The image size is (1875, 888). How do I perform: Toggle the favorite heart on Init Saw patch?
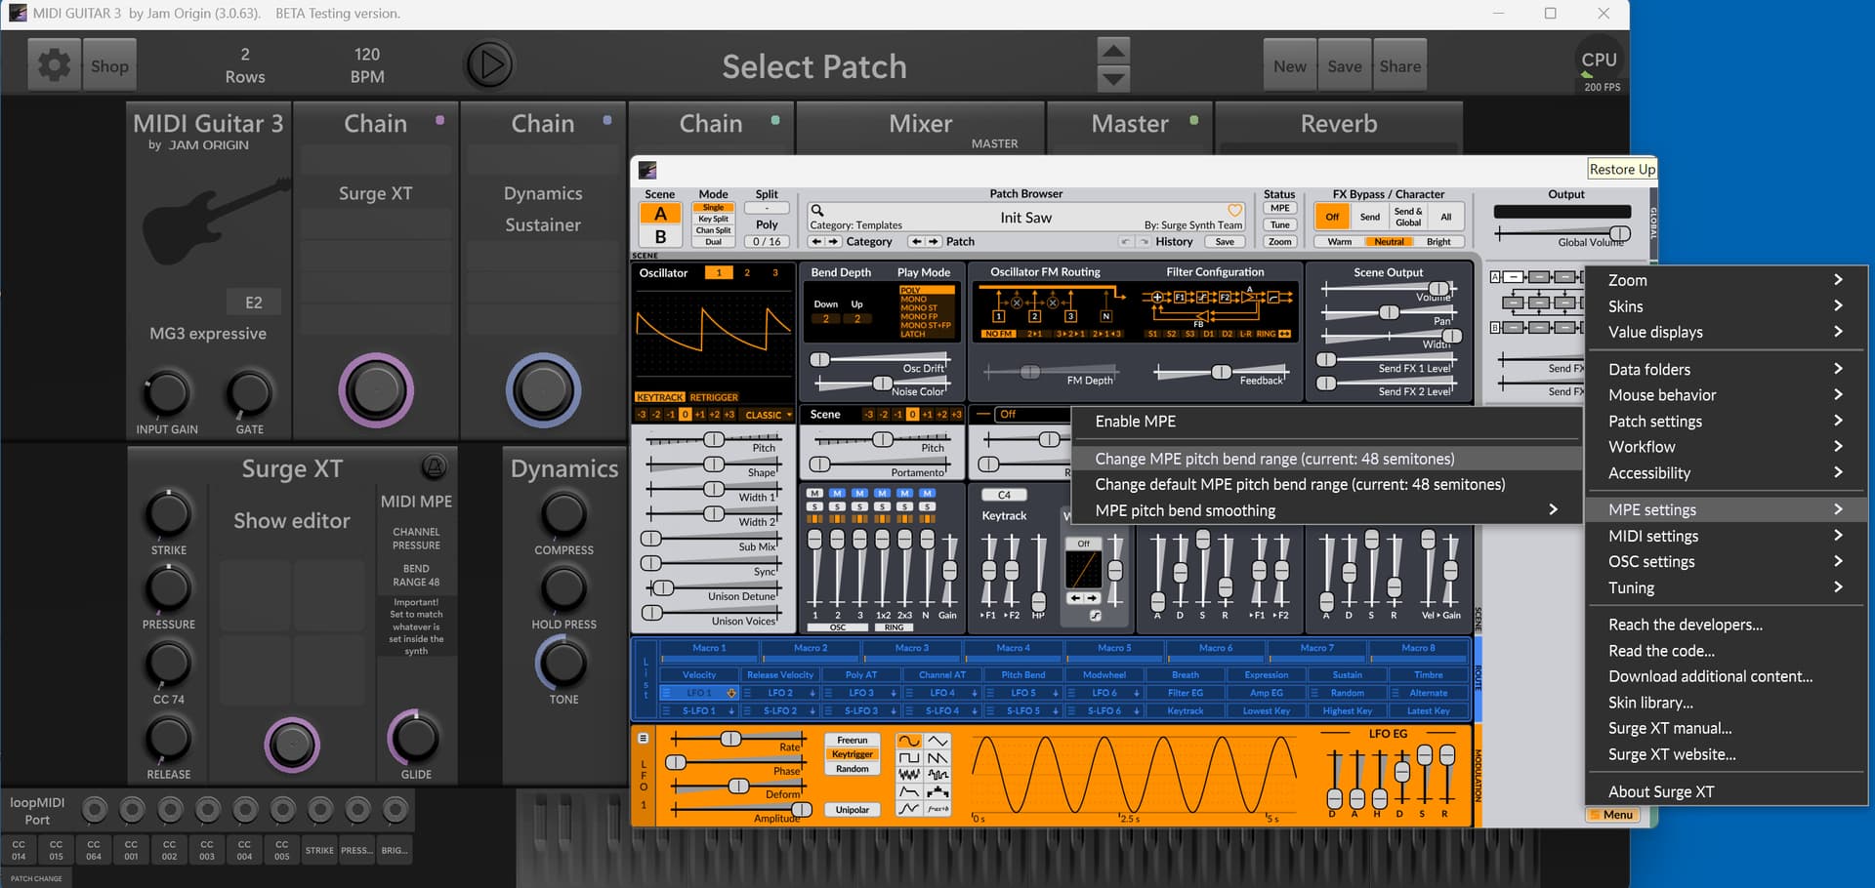(1234, 210)
